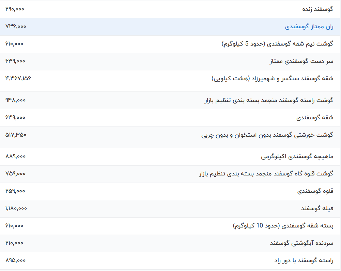Click ۶۳۹,۰۰۰ in the plain شقه گوسفندی row
This screenshot has height=271, width=341.
coord(15,117)
